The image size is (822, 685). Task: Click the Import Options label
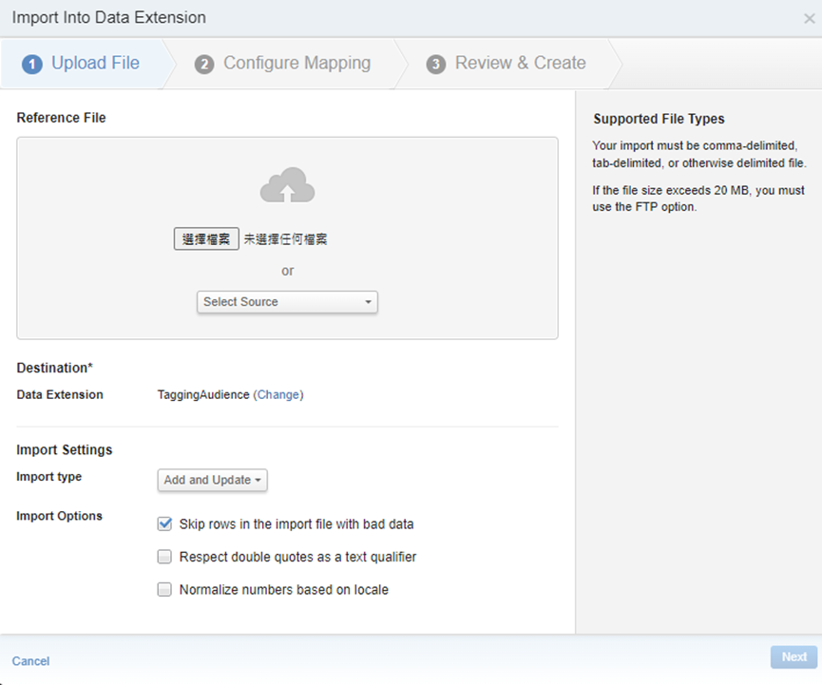click(x=59, y=516)
